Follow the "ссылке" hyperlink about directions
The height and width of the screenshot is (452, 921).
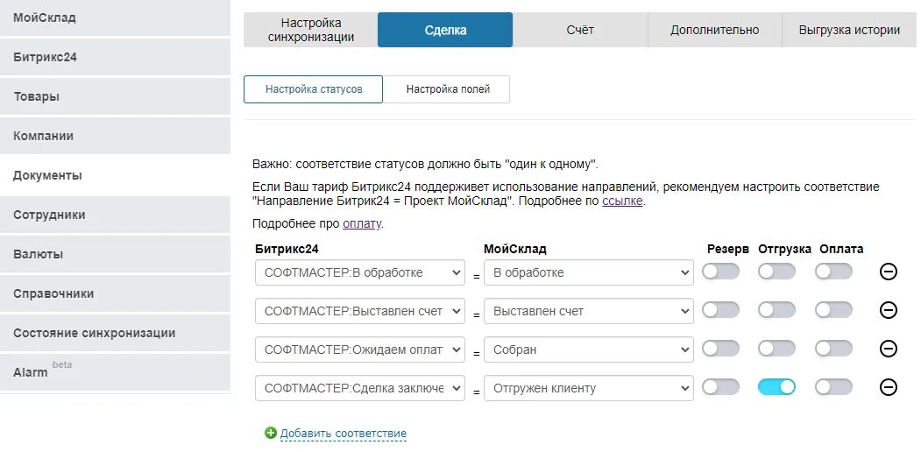click(622, 201)
